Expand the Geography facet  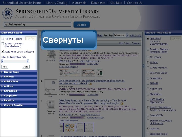pyautogui.click(x=18, y=96)
